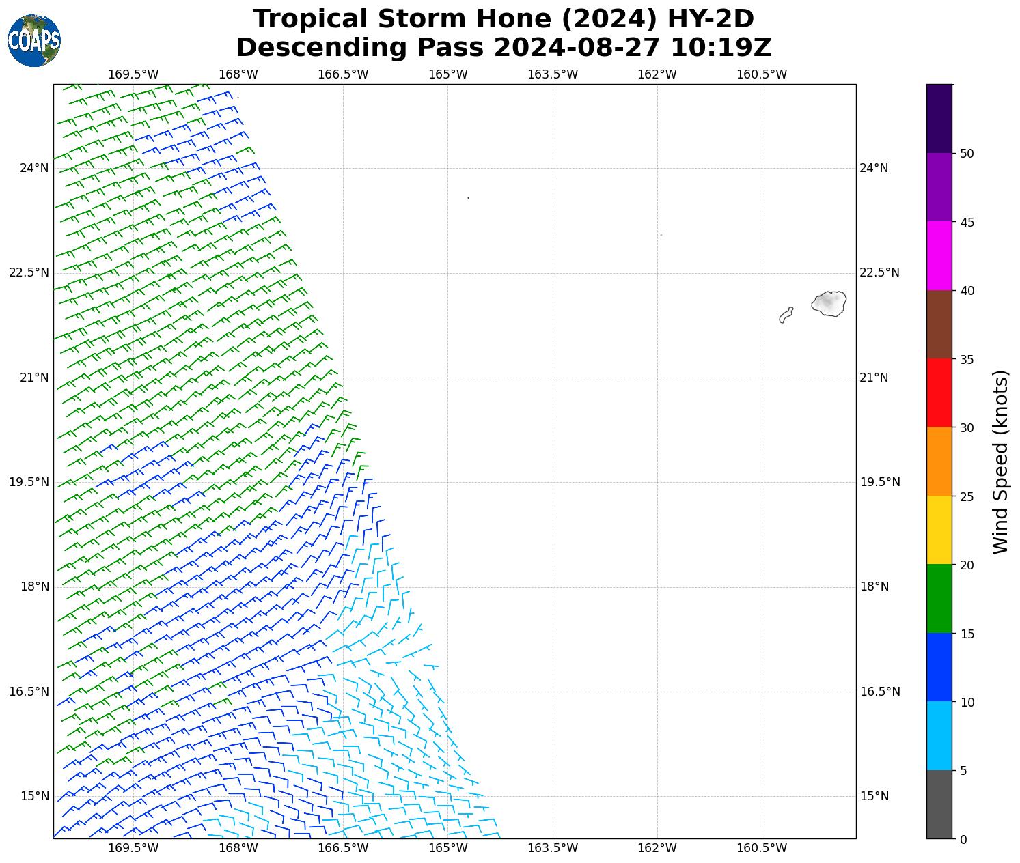1020x863 pixels.
Task: Click the right axis 18°N latitude label
Action: (874, 586)
